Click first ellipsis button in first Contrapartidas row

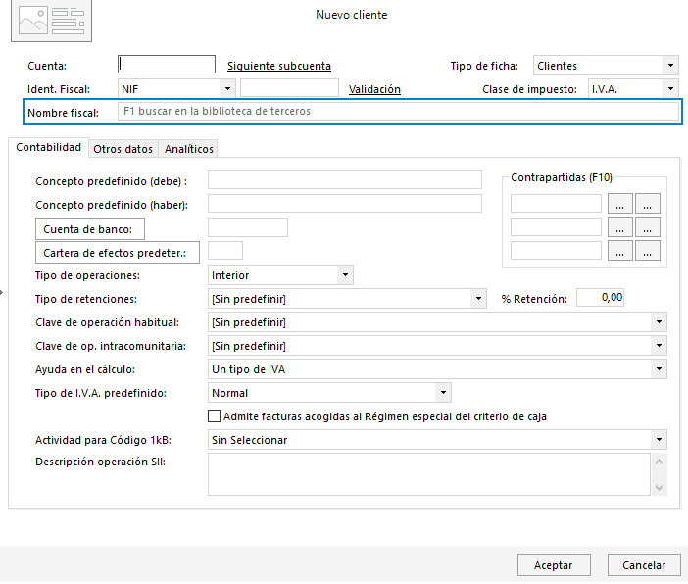tap(620, 204)
